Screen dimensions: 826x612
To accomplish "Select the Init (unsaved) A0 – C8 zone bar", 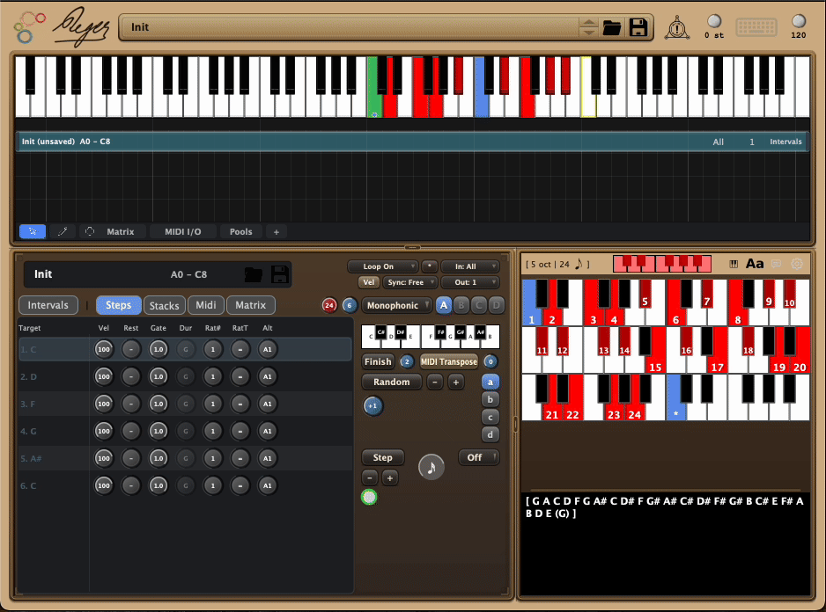I will click(412, 142).
